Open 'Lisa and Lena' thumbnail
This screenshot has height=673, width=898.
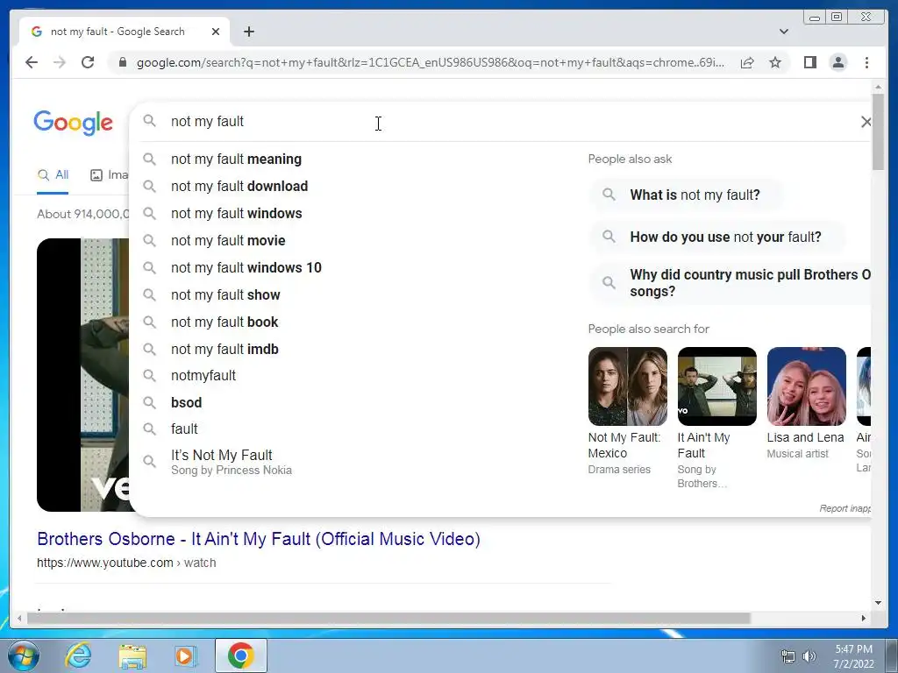807,386
